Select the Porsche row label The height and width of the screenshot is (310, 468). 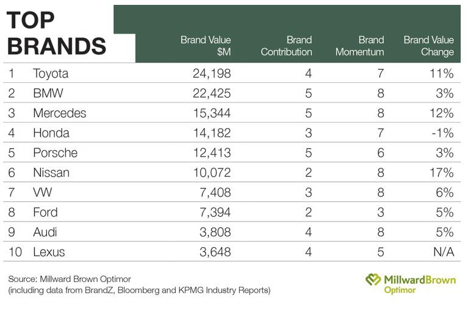pos(54,153)
